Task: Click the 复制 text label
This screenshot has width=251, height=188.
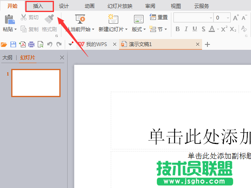Action: click(34, 29)
